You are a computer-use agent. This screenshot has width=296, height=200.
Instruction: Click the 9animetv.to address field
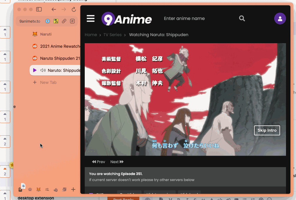pos(30,21)
